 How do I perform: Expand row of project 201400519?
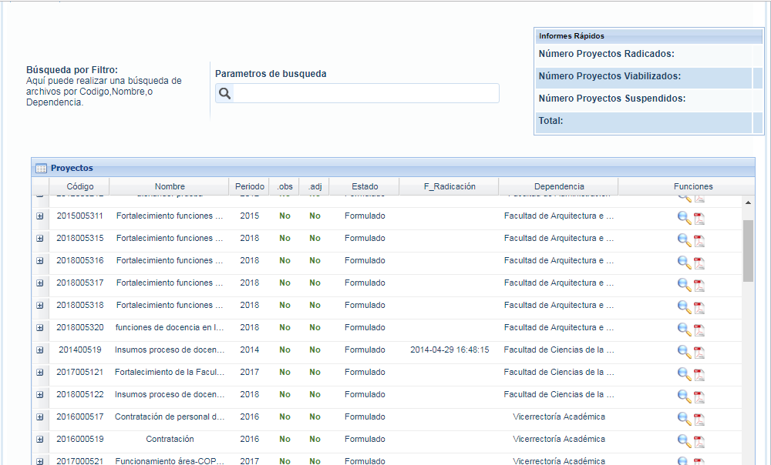(40, 350)
